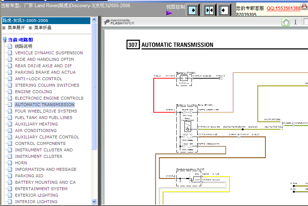Open ENGINE COOLING diagram
Viewport: 308px width, 206px height.
tap(34, 92)
